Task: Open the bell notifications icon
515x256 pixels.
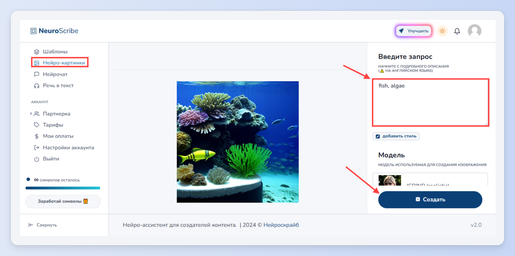Action: pyautogui.click(x=457, y=31)
